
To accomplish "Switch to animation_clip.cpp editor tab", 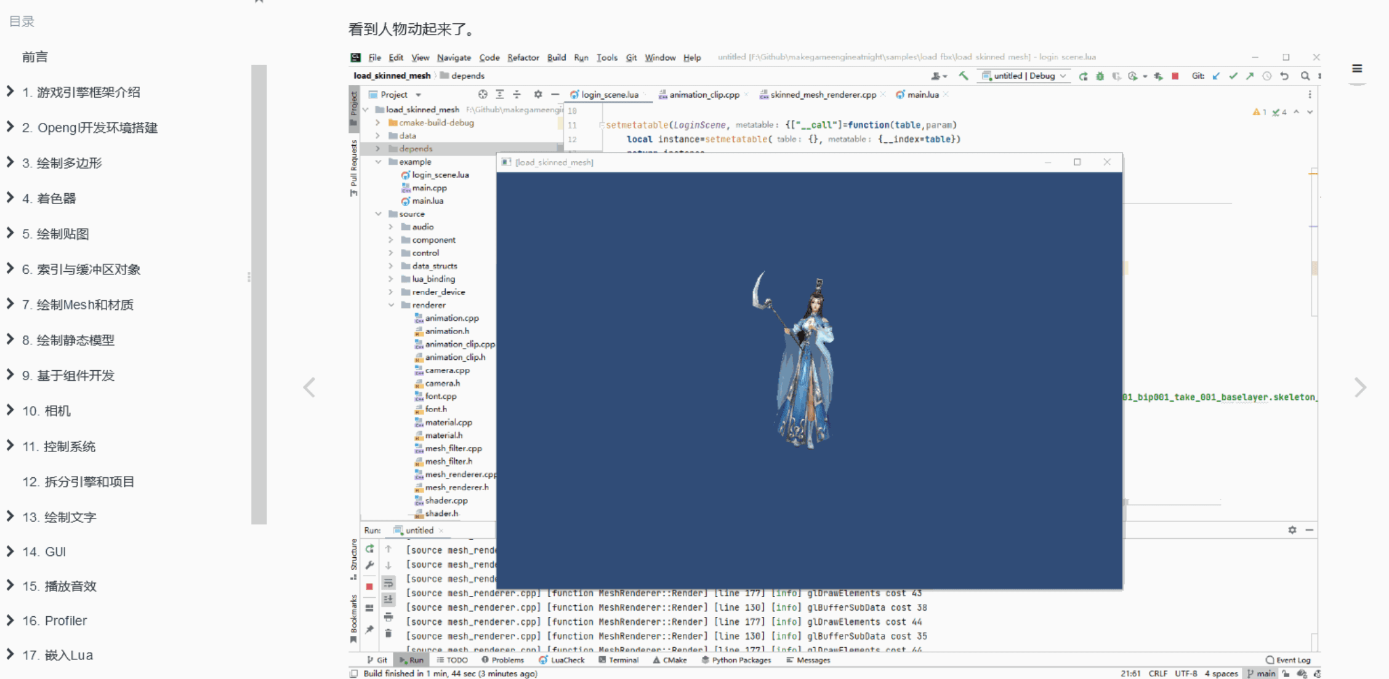I will (x=704, y=95).
